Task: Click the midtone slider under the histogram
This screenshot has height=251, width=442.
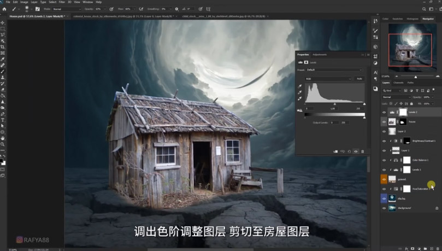Action: point(334,104)
